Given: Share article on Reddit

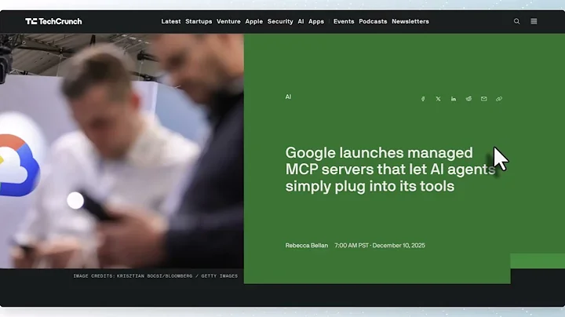Looking at the screenshot, I should tap(468, 99).
